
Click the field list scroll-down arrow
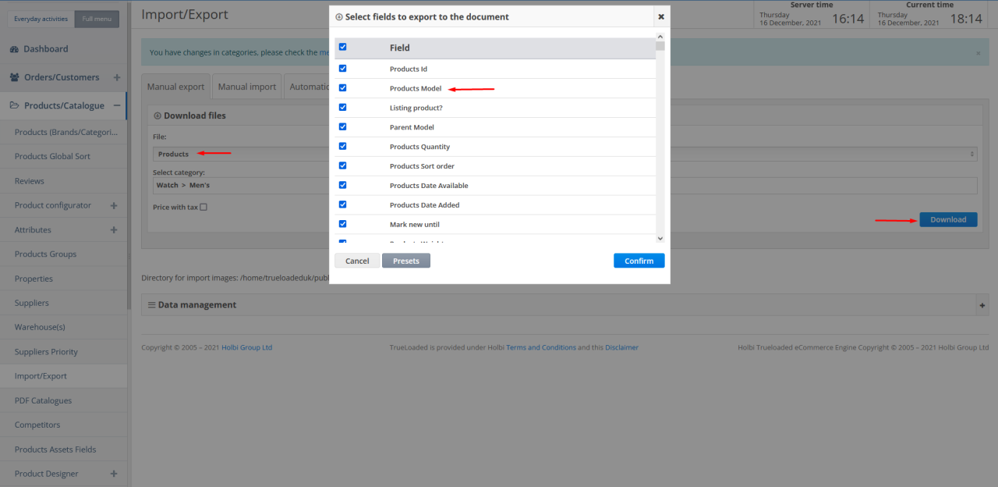[x=660, y=238]
